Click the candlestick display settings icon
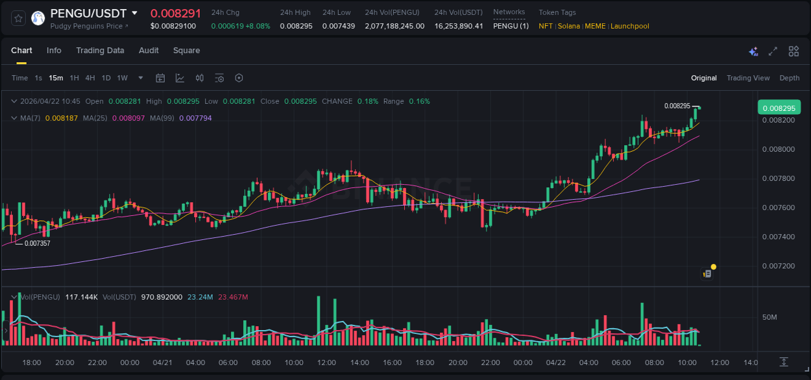The height and width of the screenshot is (380, 811). (199, 78)
